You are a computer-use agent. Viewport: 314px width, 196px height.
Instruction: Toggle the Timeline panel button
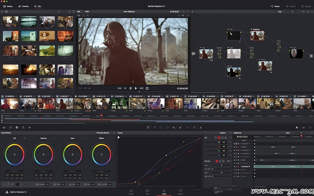(x=24, y=6)
